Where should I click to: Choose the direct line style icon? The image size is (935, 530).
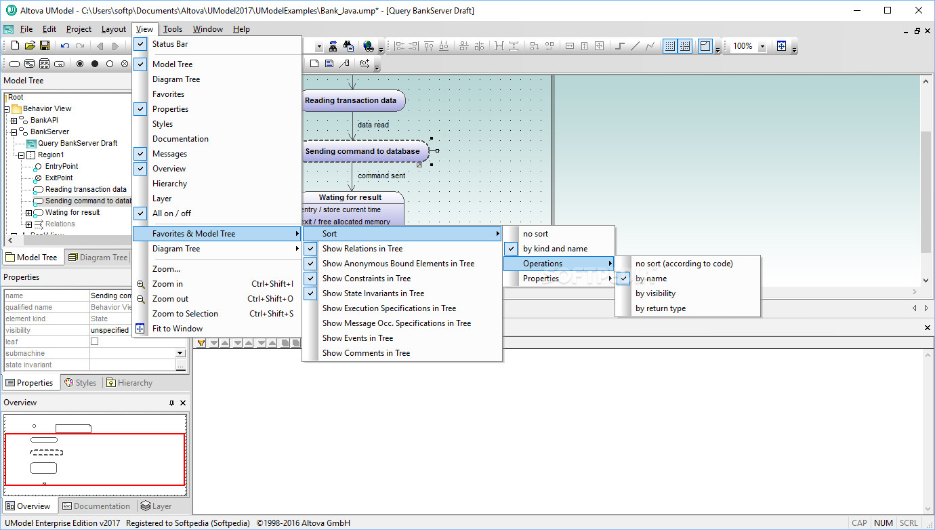click(x=635, y=46)
